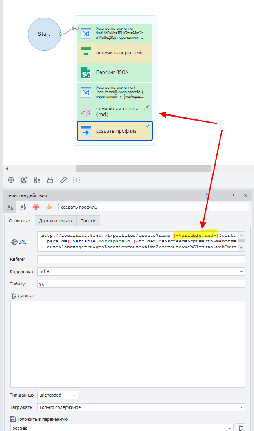Click the получить воркспейс label

[x=119, y=53]
